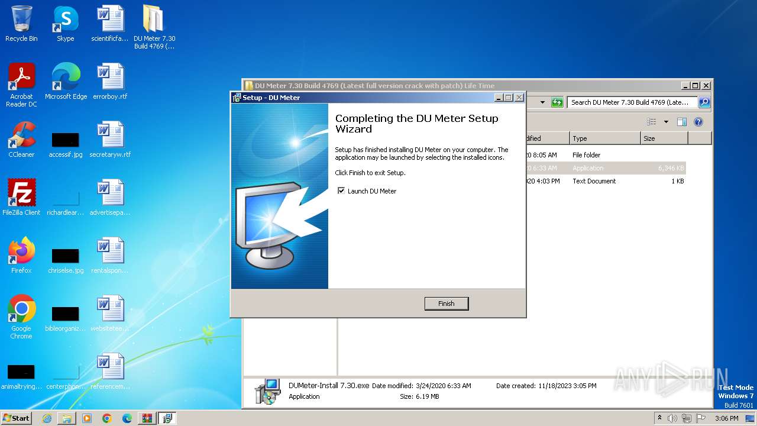757x426 pixels.
Task: Open the Acrobat Reader DC shortcut
Action: tap(21, 85)
